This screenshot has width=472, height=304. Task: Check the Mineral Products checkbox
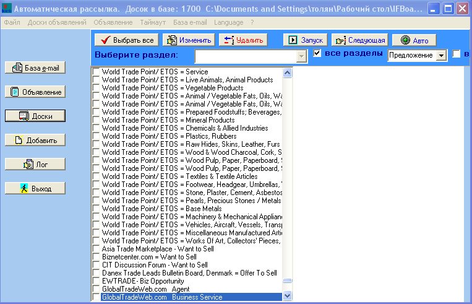pos(96,120)
